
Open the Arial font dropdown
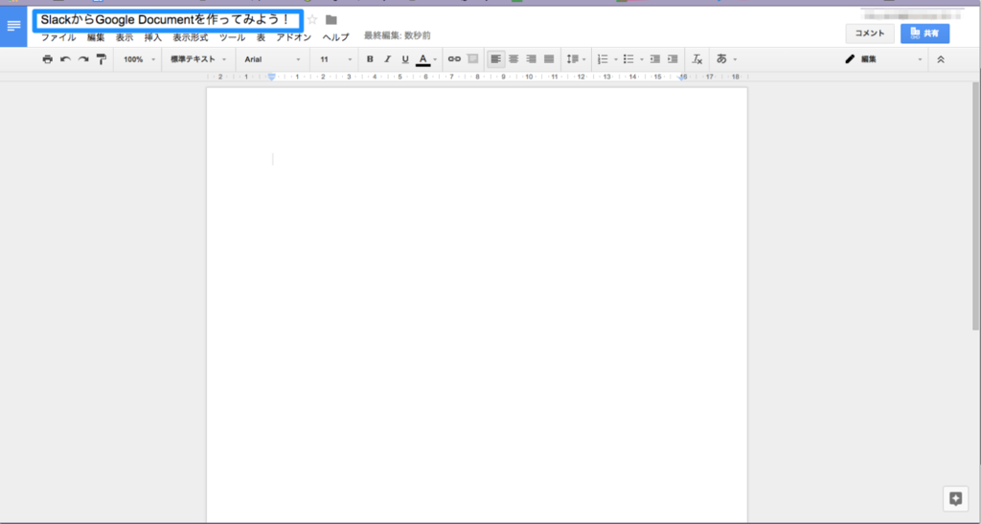[272, 59]
